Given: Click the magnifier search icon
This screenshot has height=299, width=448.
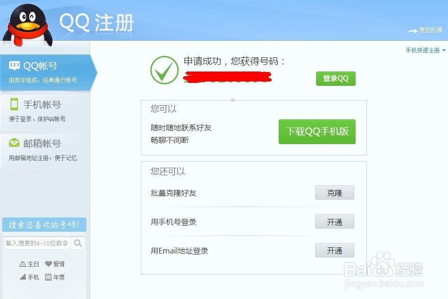Looking at the screenshot, I should tap(78, 243).
